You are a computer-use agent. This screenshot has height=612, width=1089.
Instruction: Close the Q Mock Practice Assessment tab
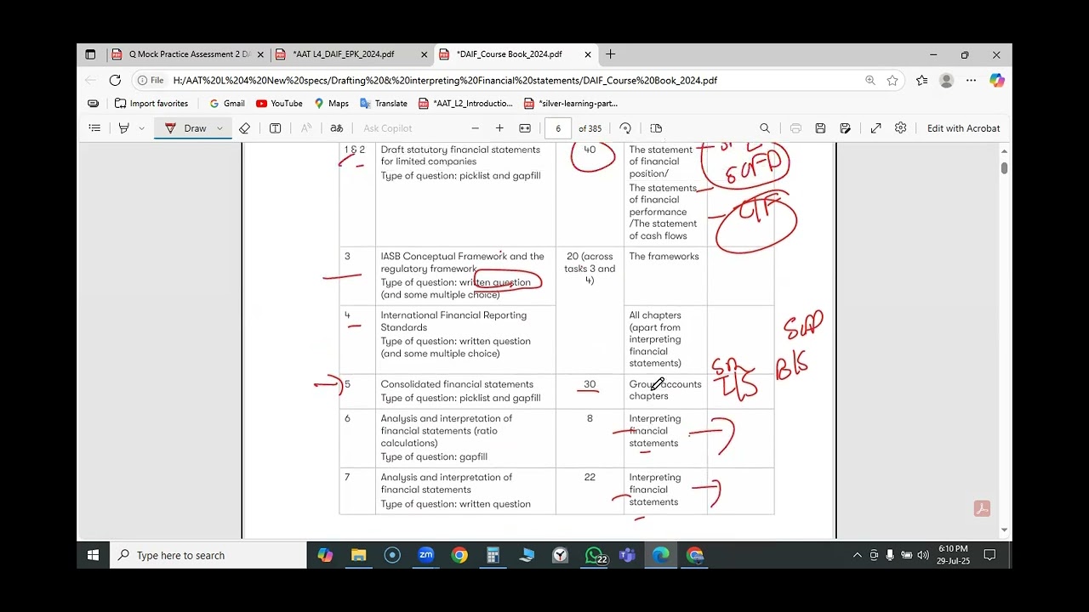click(260, 54)
